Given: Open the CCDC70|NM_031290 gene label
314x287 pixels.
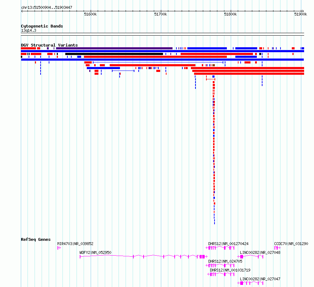Looking at the screenshot, I should (291, 244).
